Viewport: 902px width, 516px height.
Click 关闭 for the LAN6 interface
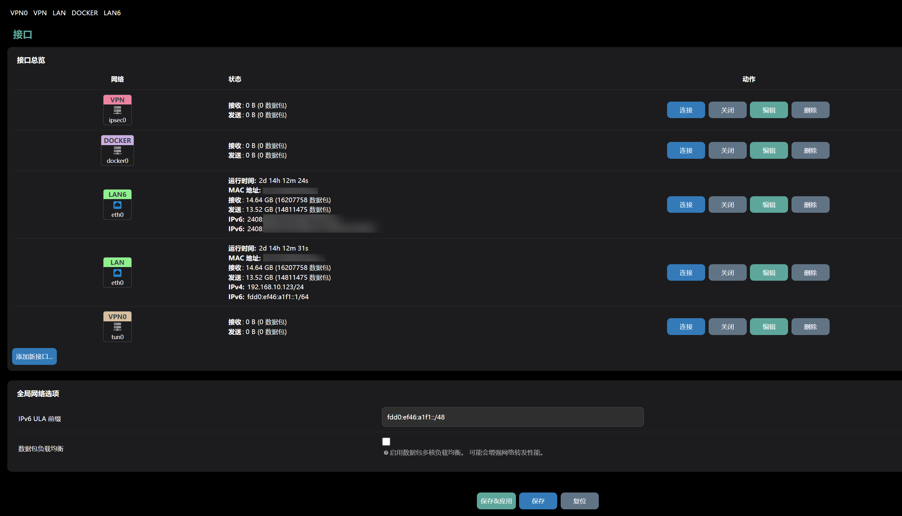pos(727,204)
